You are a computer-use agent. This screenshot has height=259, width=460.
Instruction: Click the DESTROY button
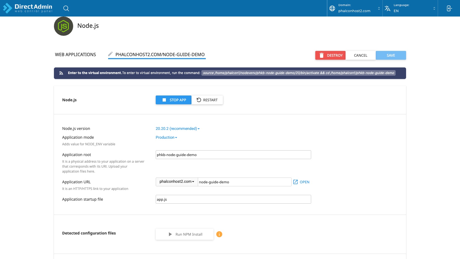tap(330, 55)
